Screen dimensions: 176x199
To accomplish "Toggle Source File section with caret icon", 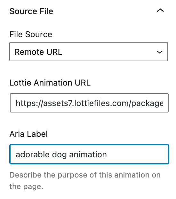I will (160, 10).
